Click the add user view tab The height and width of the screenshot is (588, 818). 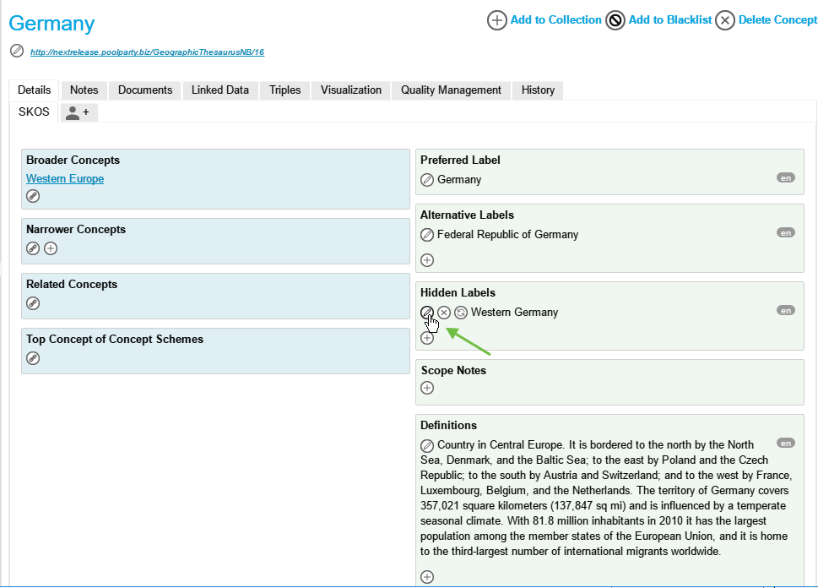[x=78, y=112]
